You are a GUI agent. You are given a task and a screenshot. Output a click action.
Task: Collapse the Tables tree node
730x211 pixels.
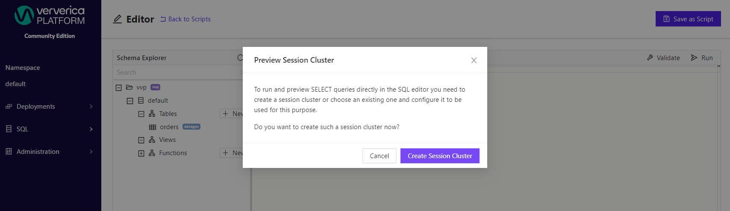click(x=141, y=114)
